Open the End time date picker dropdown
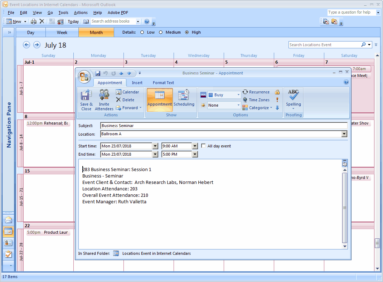The width and height of the screenshot is (383, 282). [x=155, y=154]
